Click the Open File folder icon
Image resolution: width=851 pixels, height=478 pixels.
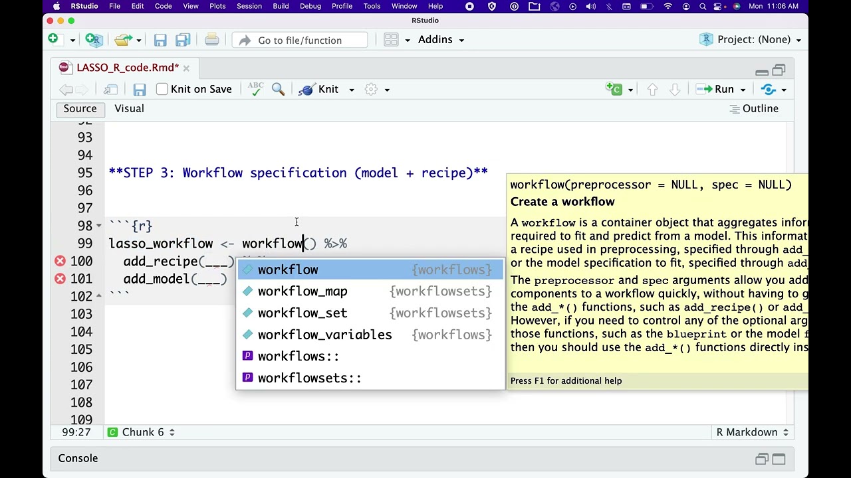[x=122, y=40]
